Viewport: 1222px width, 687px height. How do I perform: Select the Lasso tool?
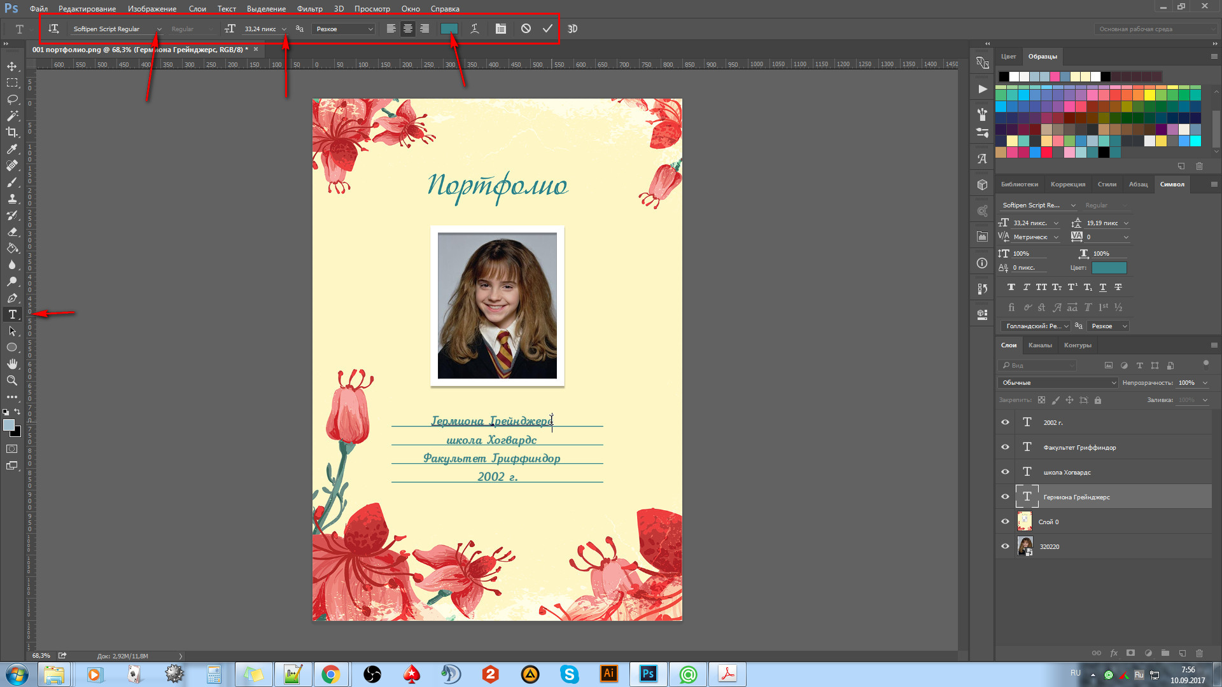coord(12,99)
